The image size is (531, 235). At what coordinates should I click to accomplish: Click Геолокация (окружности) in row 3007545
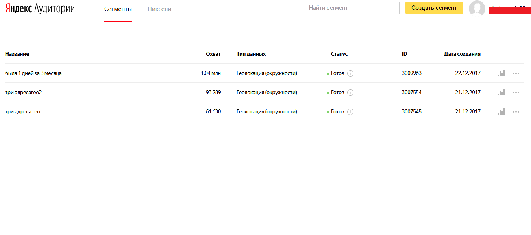pos(267,111)
